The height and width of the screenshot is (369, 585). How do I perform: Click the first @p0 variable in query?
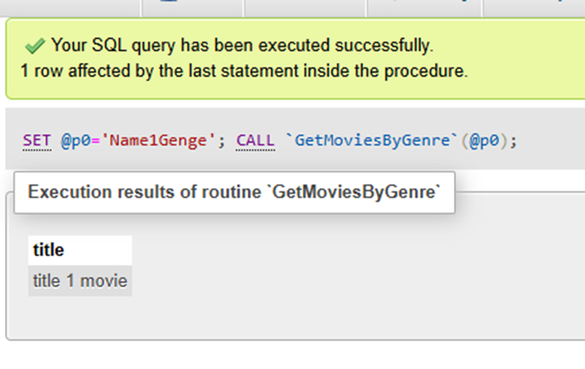pyautogui.click(x=76, y=141)
